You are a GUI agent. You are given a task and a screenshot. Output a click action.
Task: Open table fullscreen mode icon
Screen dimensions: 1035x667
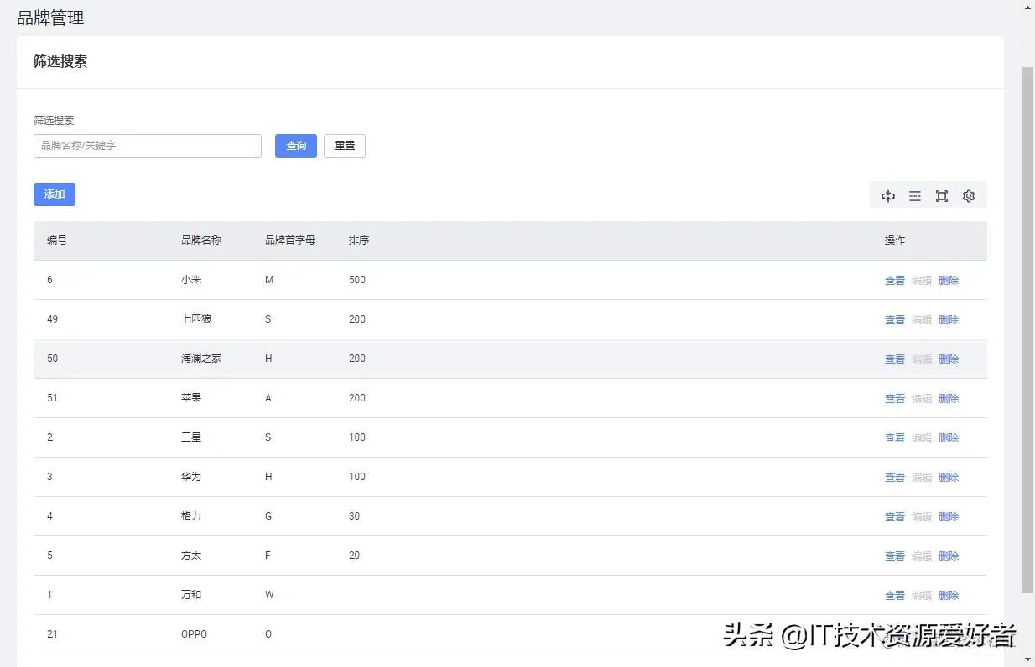tap(942, 195)
